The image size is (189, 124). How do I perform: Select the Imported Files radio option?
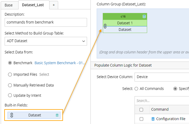coord(10,74)
